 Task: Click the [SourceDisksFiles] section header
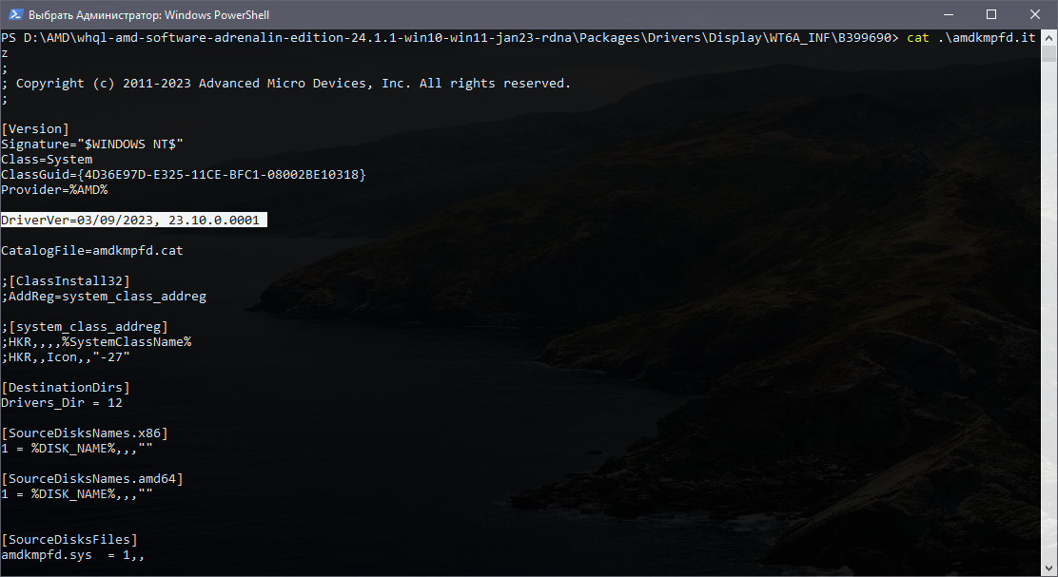69,539
